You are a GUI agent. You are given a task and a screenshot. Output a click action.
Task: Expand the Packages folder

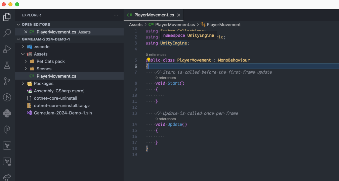point(23,84)
